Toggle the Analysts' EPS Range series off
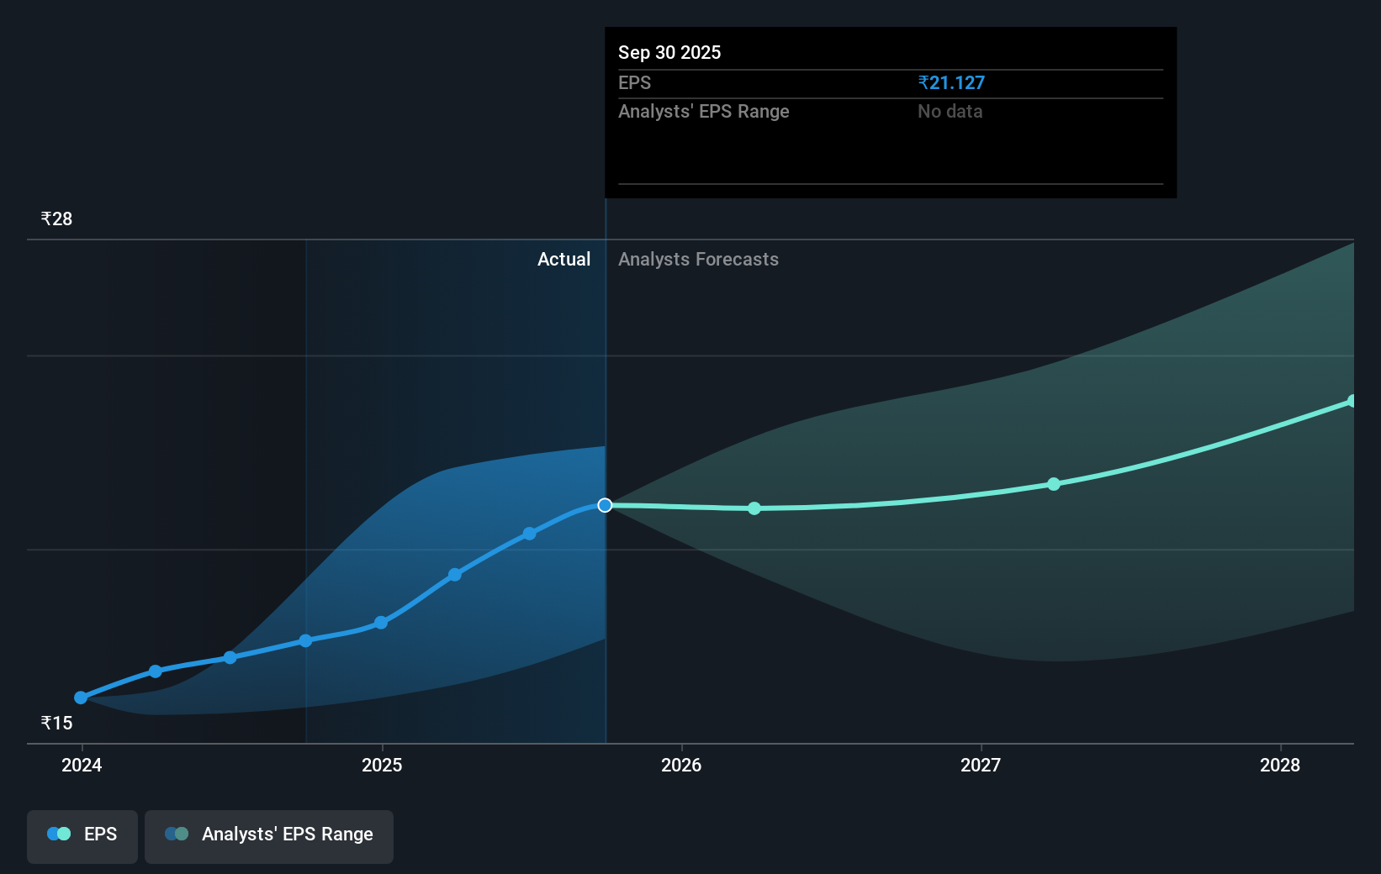The width and height of the screenshot is (1381, 874). pyautogui.click(x=269, y=836)
